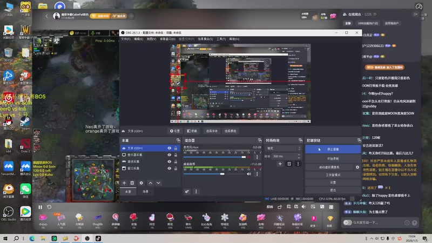Send the 雪绒花 snowflake gift
Image resolution: width=432 pixels, height=243 pixels.
click(225, 220)
